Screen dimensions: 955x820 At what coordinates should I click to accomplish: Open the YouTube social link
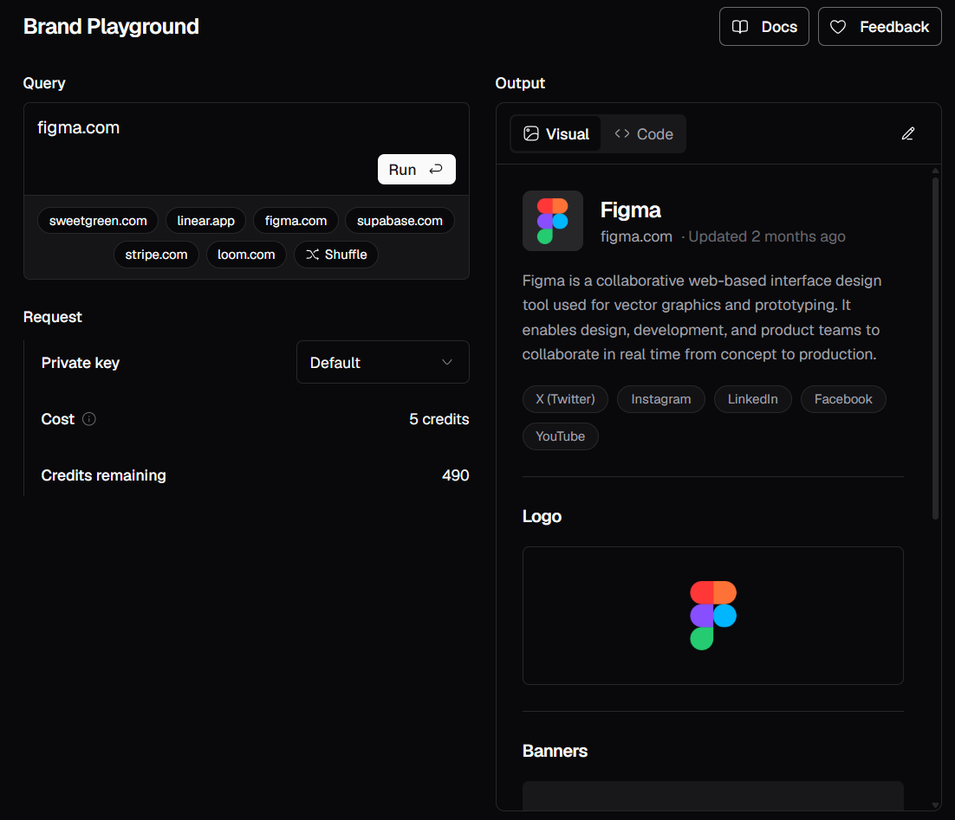click(561, 436)
